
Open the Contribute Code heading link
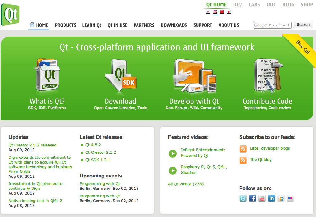click(267, 101)
